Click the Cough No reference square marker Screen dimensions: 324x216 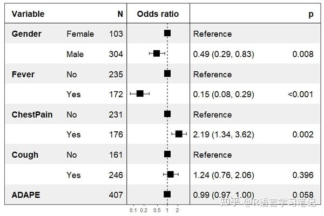[x=167, y=154]
